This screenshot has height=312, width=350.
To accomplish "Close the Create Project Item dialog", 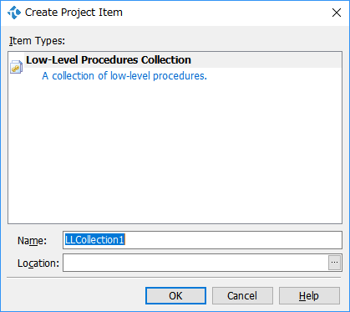I will click(x=337, y=13).
